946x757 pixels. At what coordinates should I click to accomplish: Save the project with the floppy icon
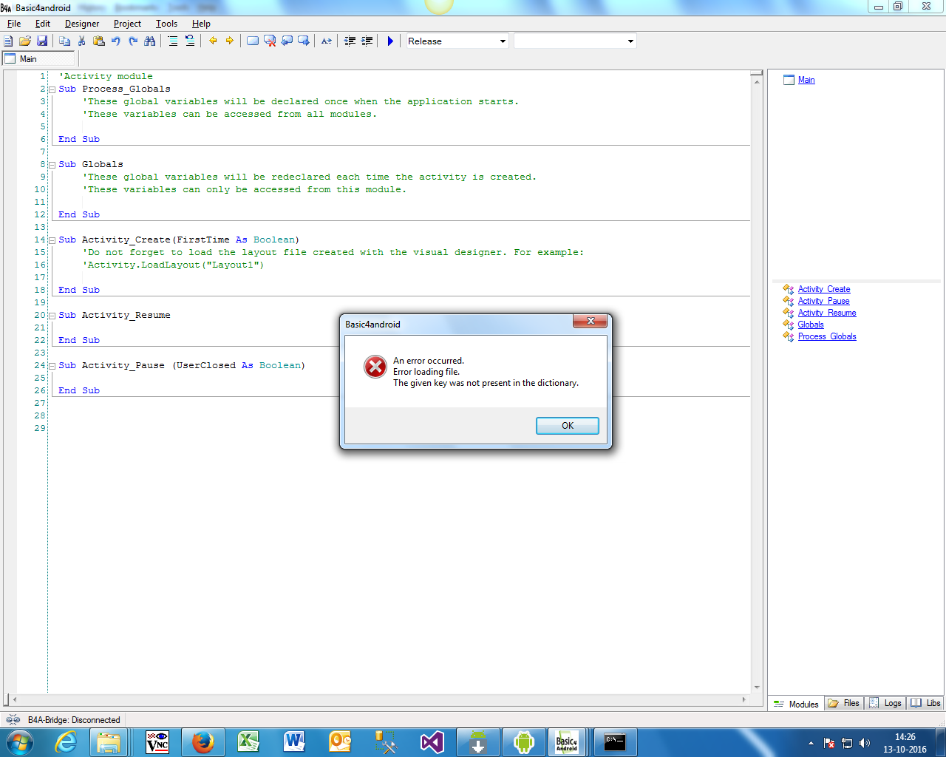(42, 41)
